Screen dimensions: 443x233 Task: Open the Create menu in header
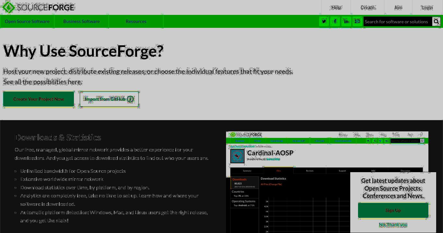[367, 7]
